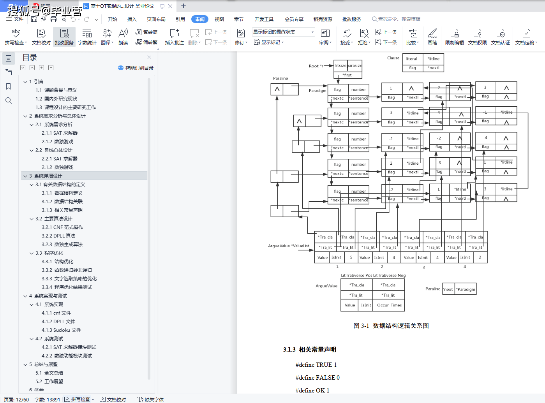
Task: Jump to 3.2.2 DPLL 算法 in the outline
Action: (x=58, y=236)
